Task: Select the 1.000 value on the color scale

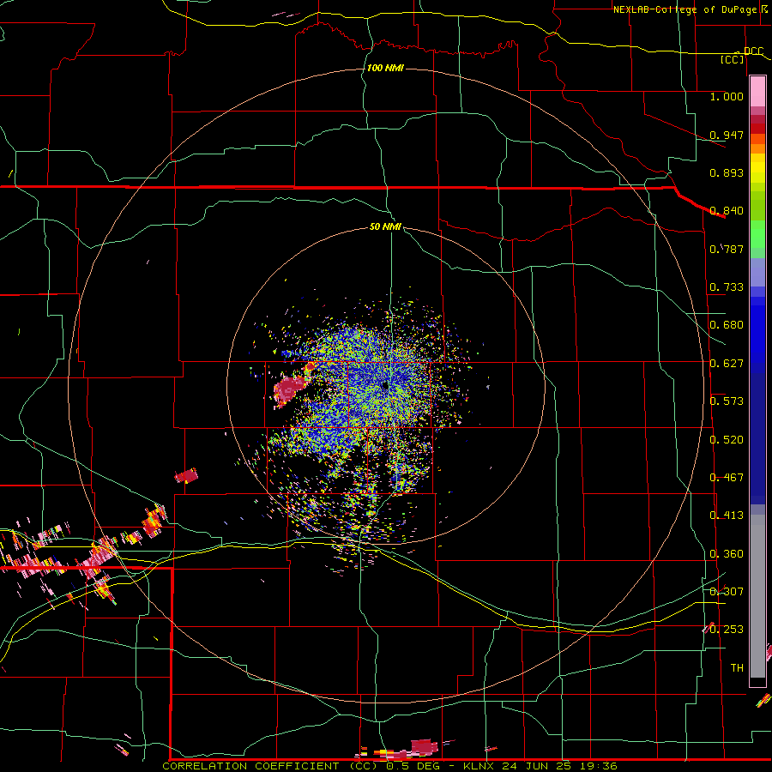Action: tap(727, 96)
